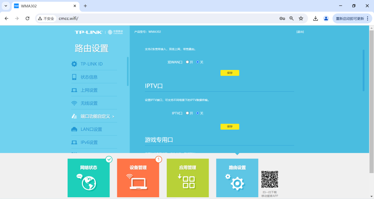Open Chrome three-dot menu
Screen dimensions: 374x199
(x=368, y=18)
